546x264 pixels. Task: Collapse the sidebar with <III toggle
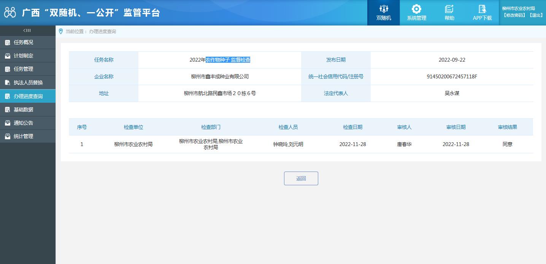pos(27,30)
